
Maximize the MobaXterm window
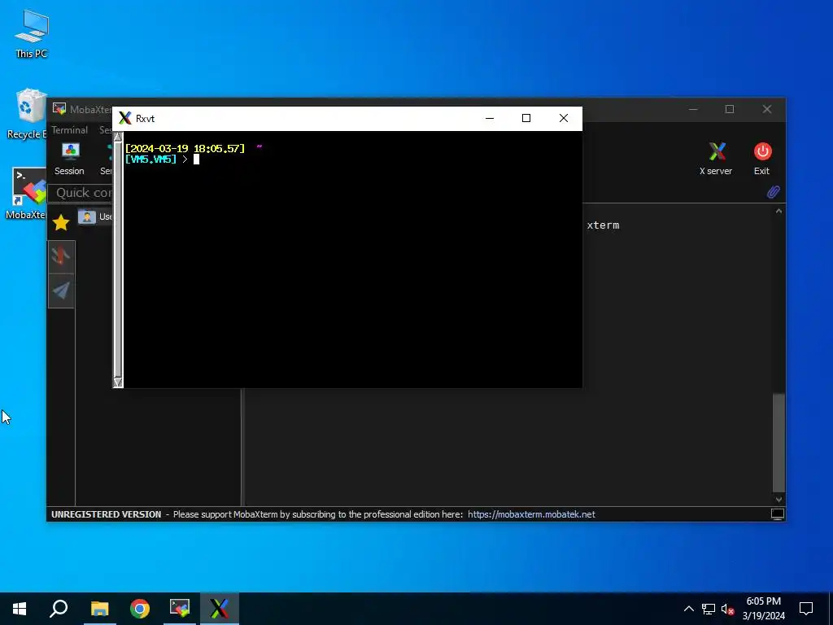730,109
